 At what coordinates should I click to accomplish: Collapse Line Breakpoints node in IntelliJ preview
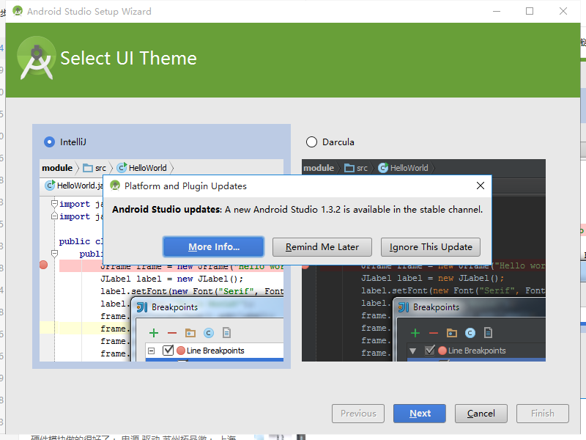coord(152,351)
